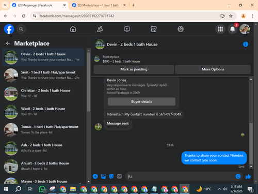
Task: Expand the tab search dropdown arrow
Action: [x=5, y=5]
